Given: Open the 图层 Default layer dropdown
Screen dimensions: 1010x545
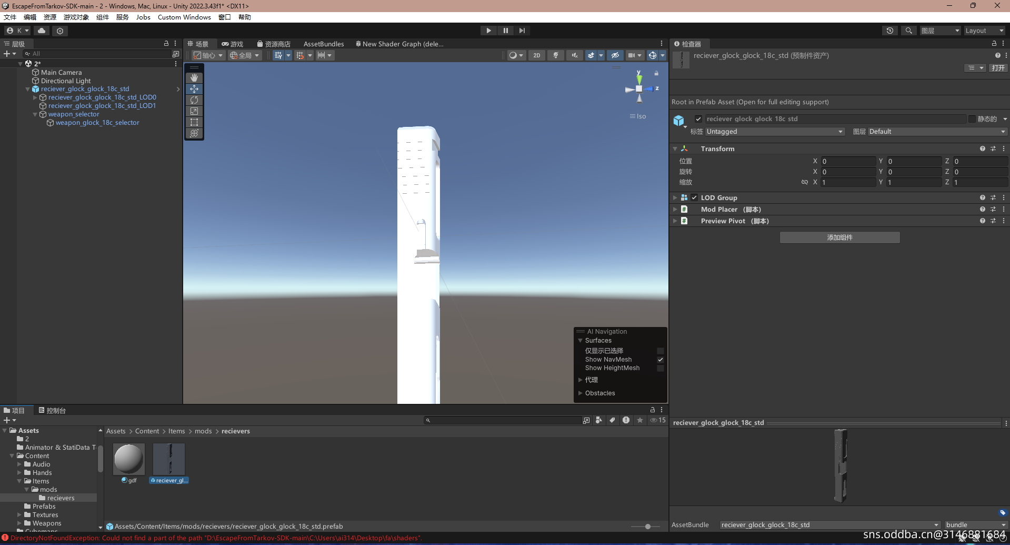Looking at the screenshot, I should pyautogui.click(x=937, y=132).
